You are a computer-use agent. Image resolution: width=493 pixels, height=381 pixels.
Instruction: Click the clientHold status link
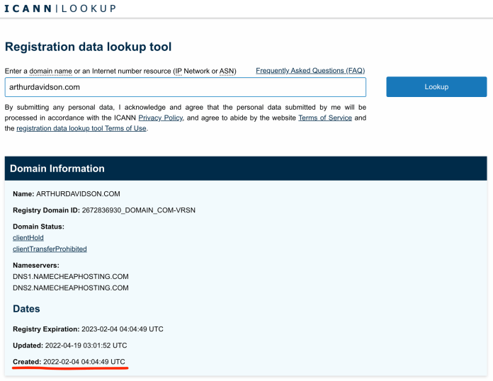28,238
